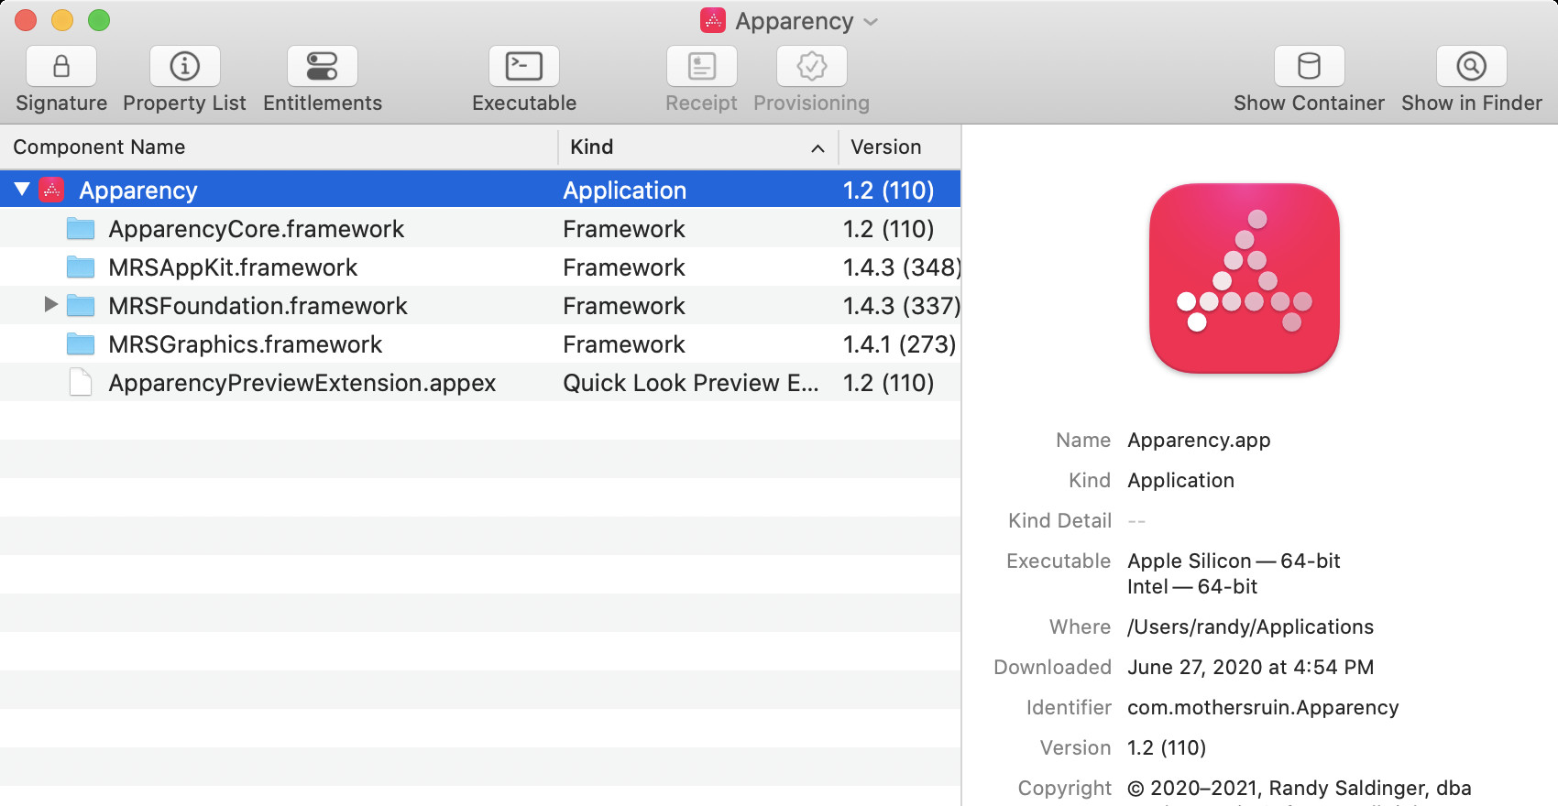
Task: Click the Intel — 64-bit executable value
Action: (1192, 586)
